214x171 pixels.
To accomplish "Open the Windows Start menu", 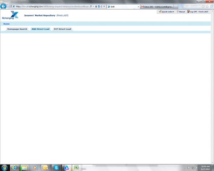I will click(x=4, y=168).
